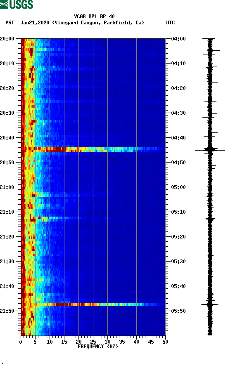Click the '5' frequency axis tick label
The width and height of the screenshot is (228, 368).
(35, 342)
